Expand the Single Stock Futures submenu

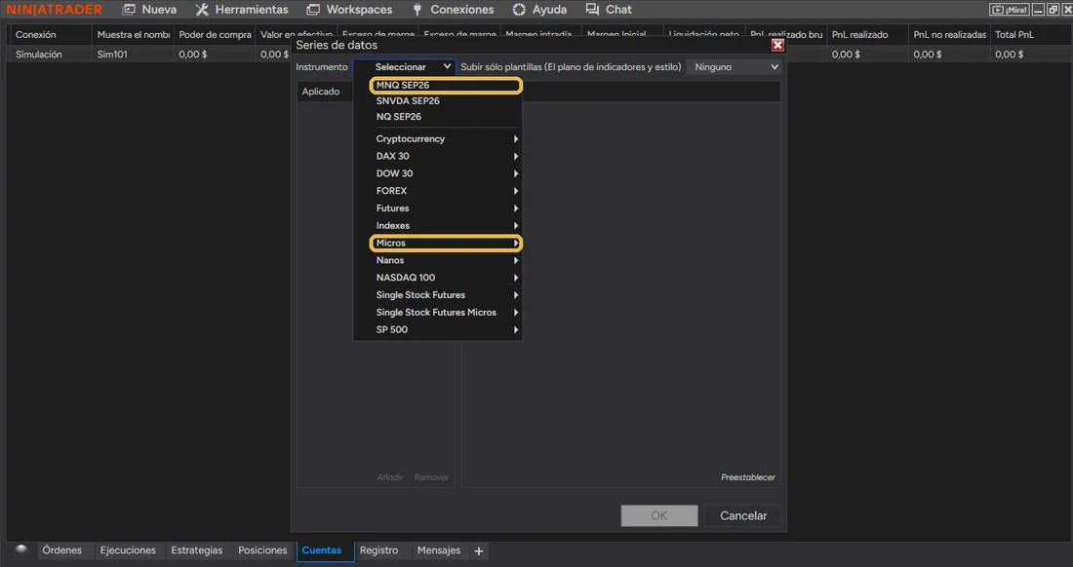437,295
